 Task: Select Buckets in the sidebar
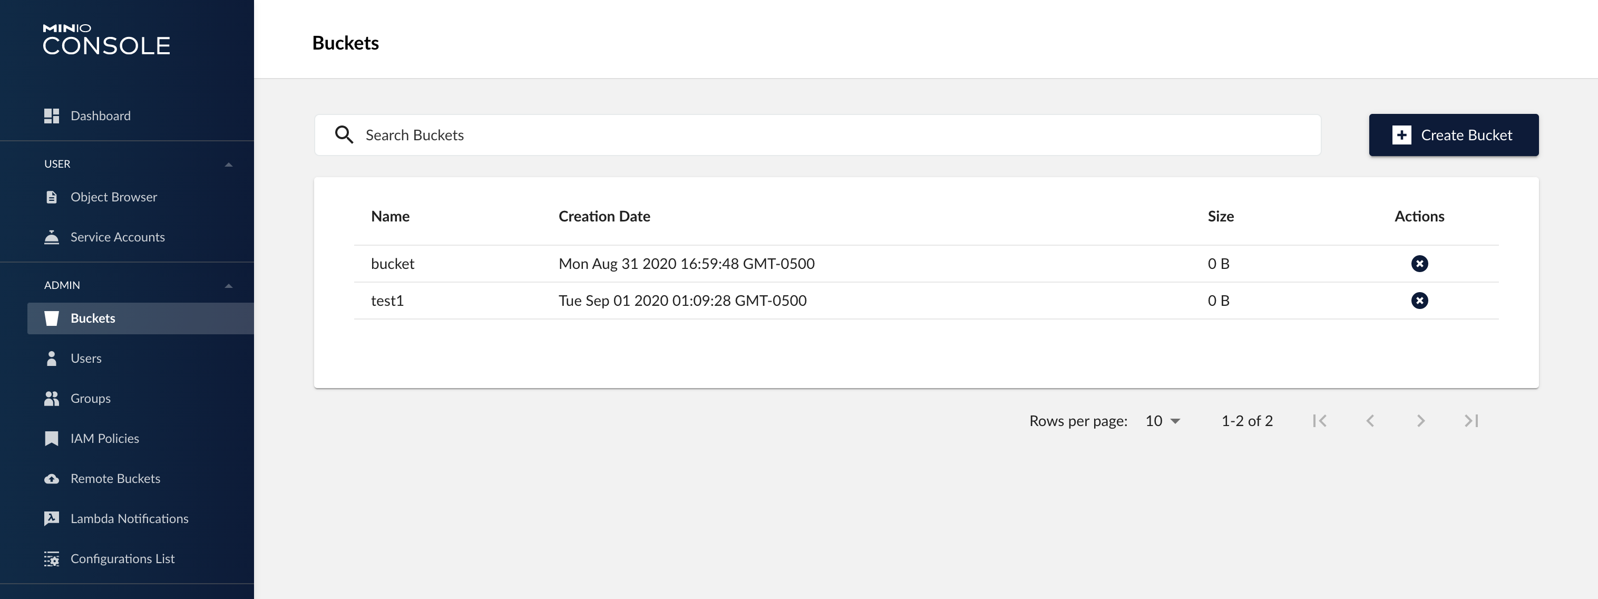click(x=93, y=318)
